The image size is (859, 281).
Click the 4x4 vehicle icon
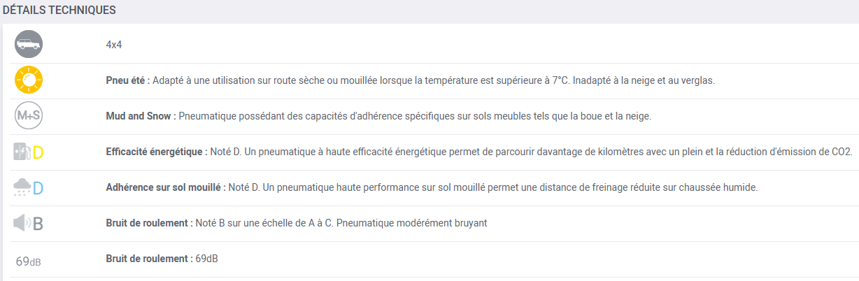tap(29, 44)
